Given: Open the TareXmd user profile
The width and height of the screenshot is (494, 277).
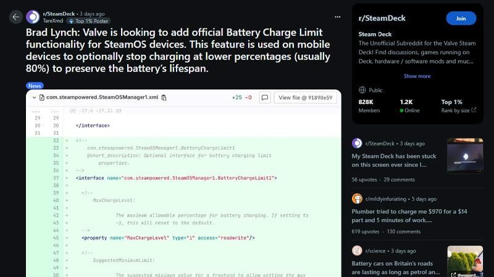Looking at the screenshot, I should pos(53,21).
